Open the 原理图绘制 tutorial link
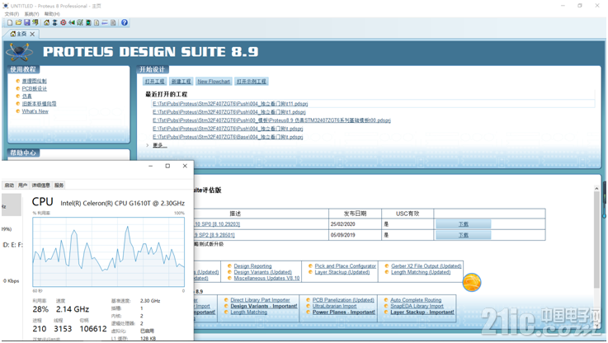 (34, 81)
